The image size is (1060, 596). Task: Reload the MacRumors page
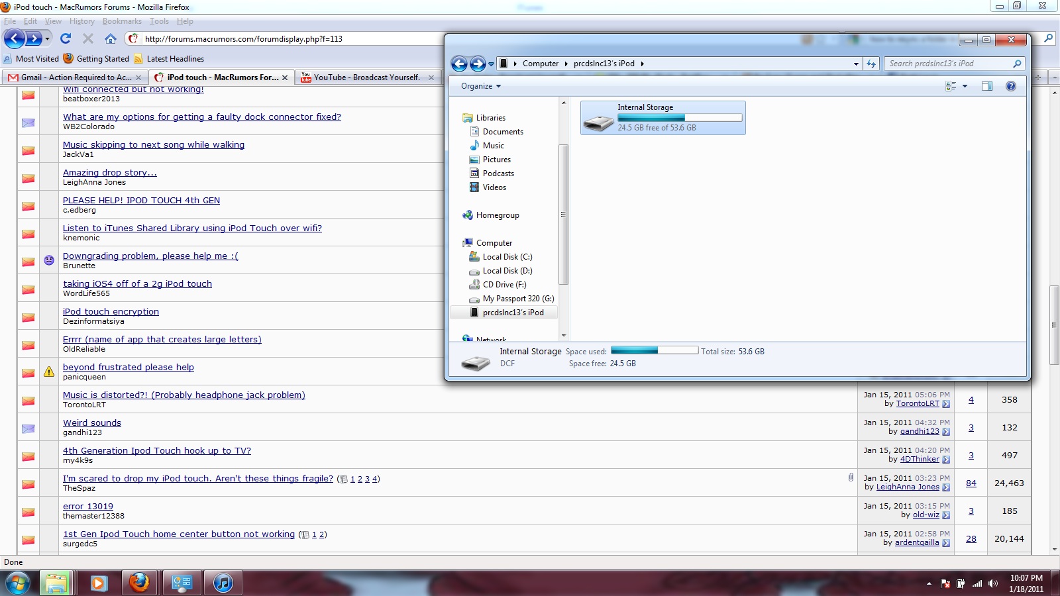click(66, 38)
